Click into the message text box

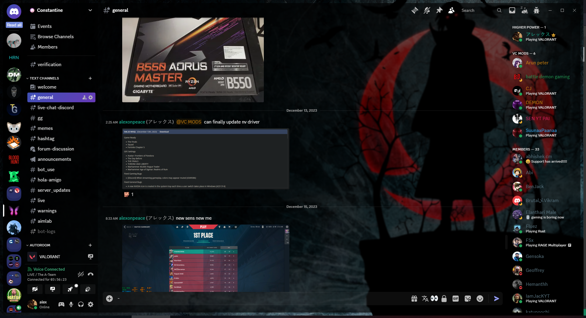click(261, 299)
